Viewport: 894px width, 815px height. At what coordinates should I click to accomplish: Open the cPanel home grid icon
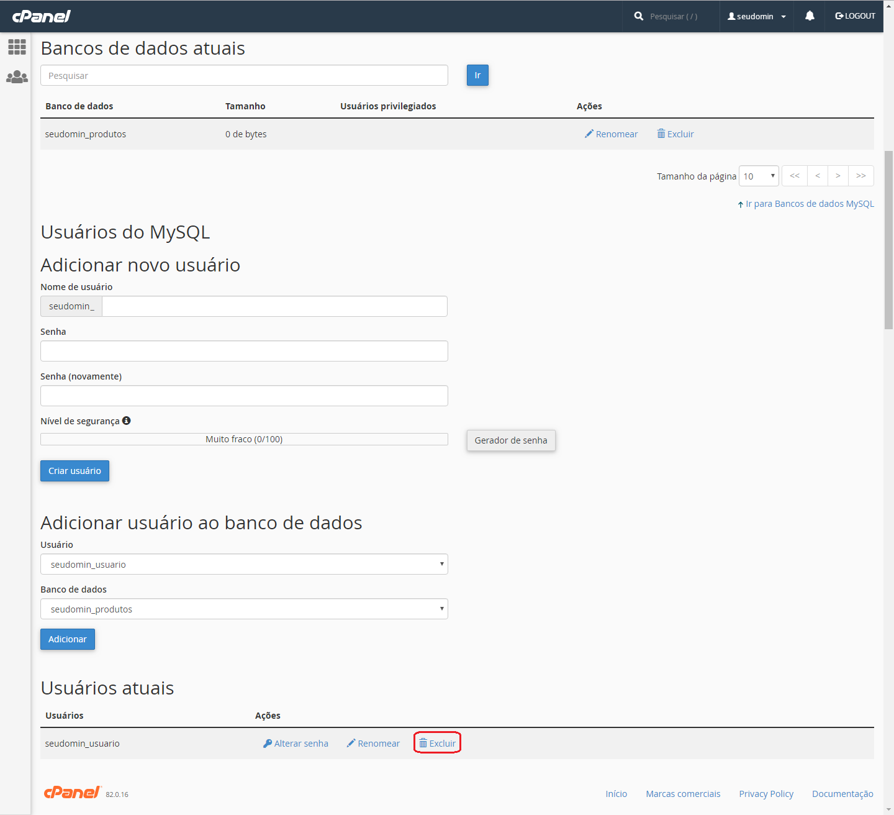(17, 47)
